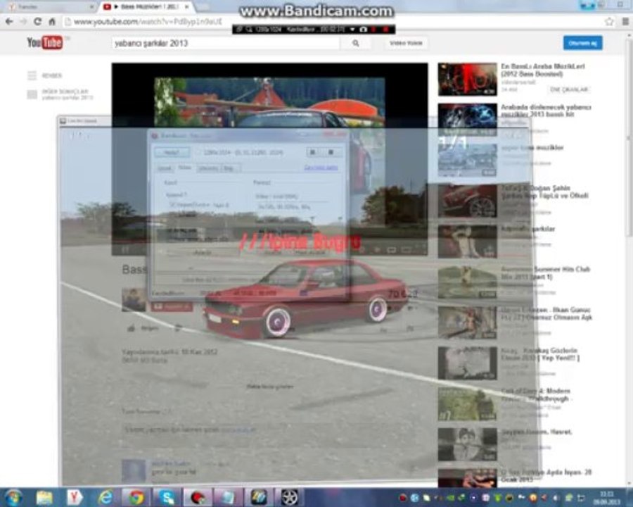Bookmark this page with the star icon
633x507 pixels.
pos(609,21)
